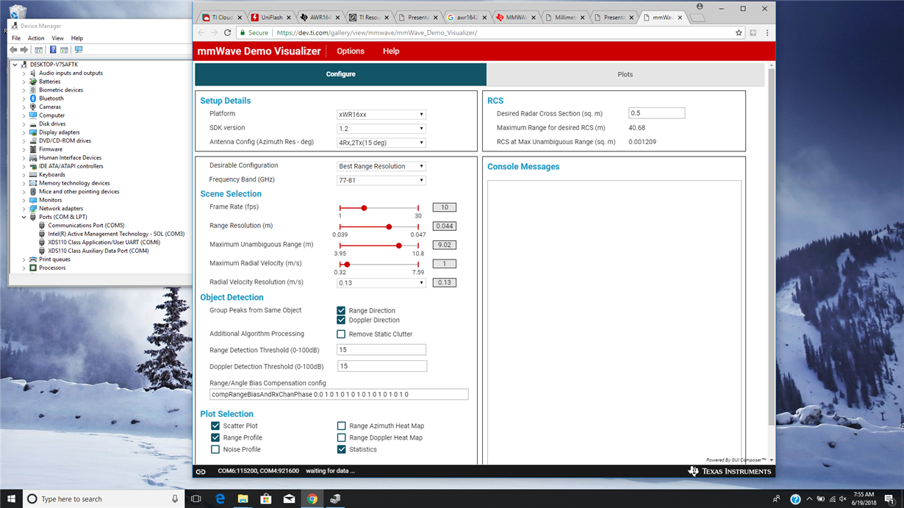904x508 pixels.
Task: Click the blue help icon in the system tray
Action: coord(794,499)
